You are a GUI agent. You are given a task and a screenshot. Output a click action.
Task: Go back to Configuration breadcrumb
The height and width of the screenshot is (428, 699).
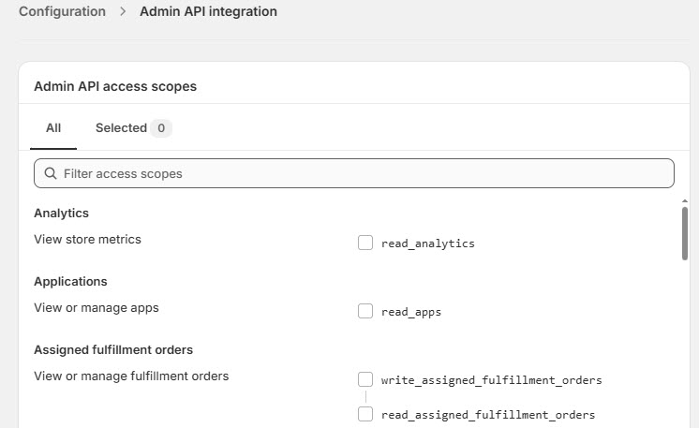coord(63,11)
